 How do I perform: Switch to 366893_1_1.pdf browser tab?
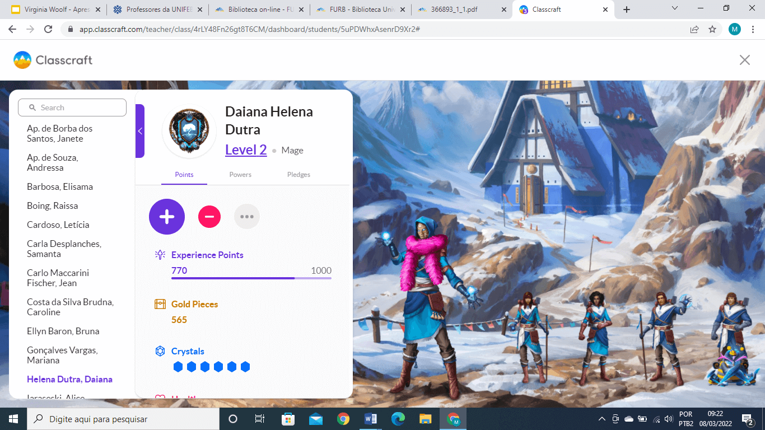pyautogui.click(x=462, y=10)
